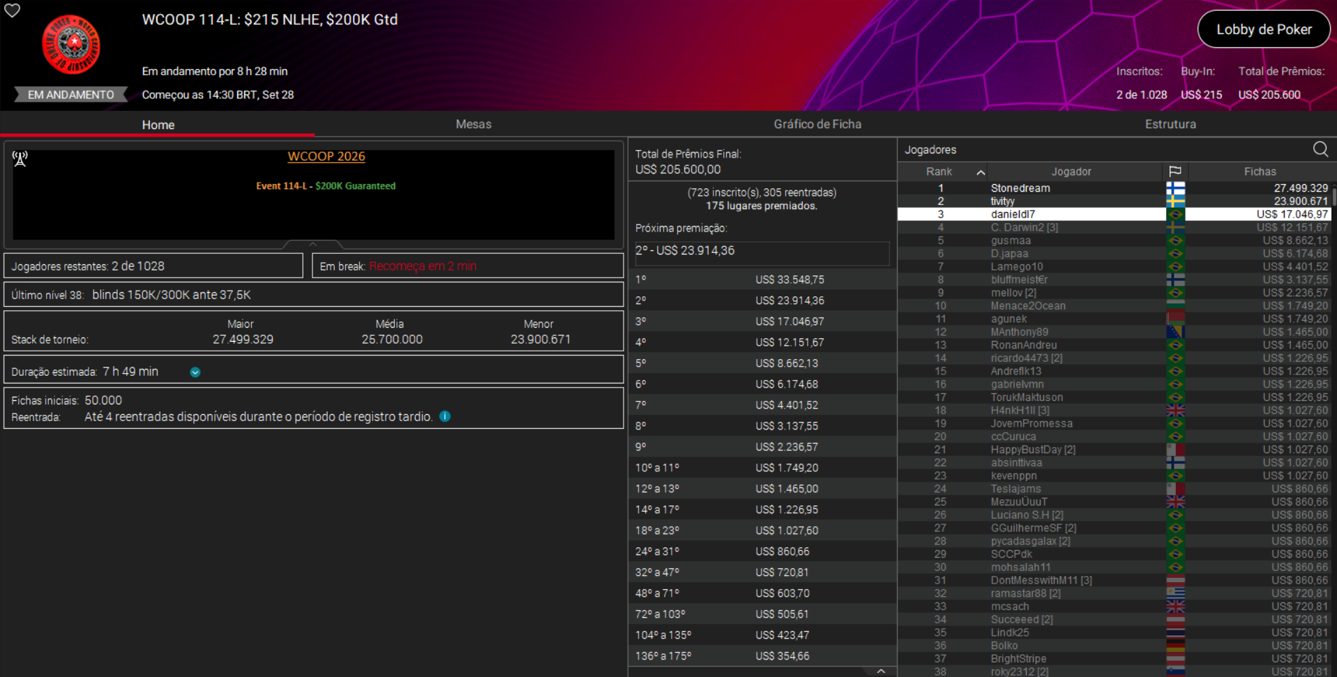Click the Finland flag beside Stonedream
Image resolution: width=1337 pixels, height=677 pixels.
(1175, 188)
